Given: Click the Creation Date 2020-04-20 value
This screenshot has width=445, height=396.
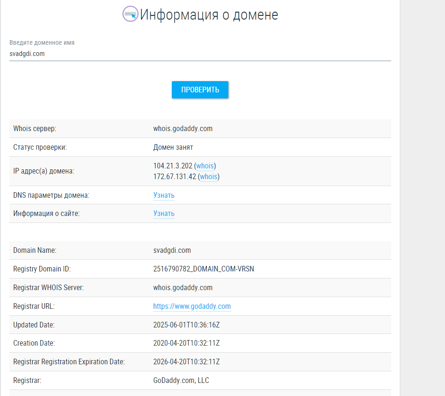Looking at the screenshot, I should pyautogui.click(x=186, y=343).
